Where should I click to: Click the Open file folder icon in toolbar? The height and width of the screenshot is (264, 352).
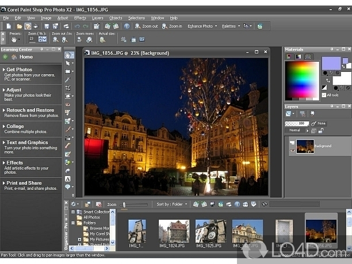tap(19, 26)
